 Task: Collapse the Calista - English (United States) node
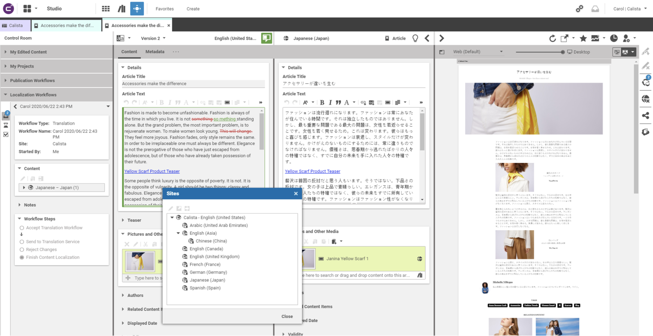172,218
